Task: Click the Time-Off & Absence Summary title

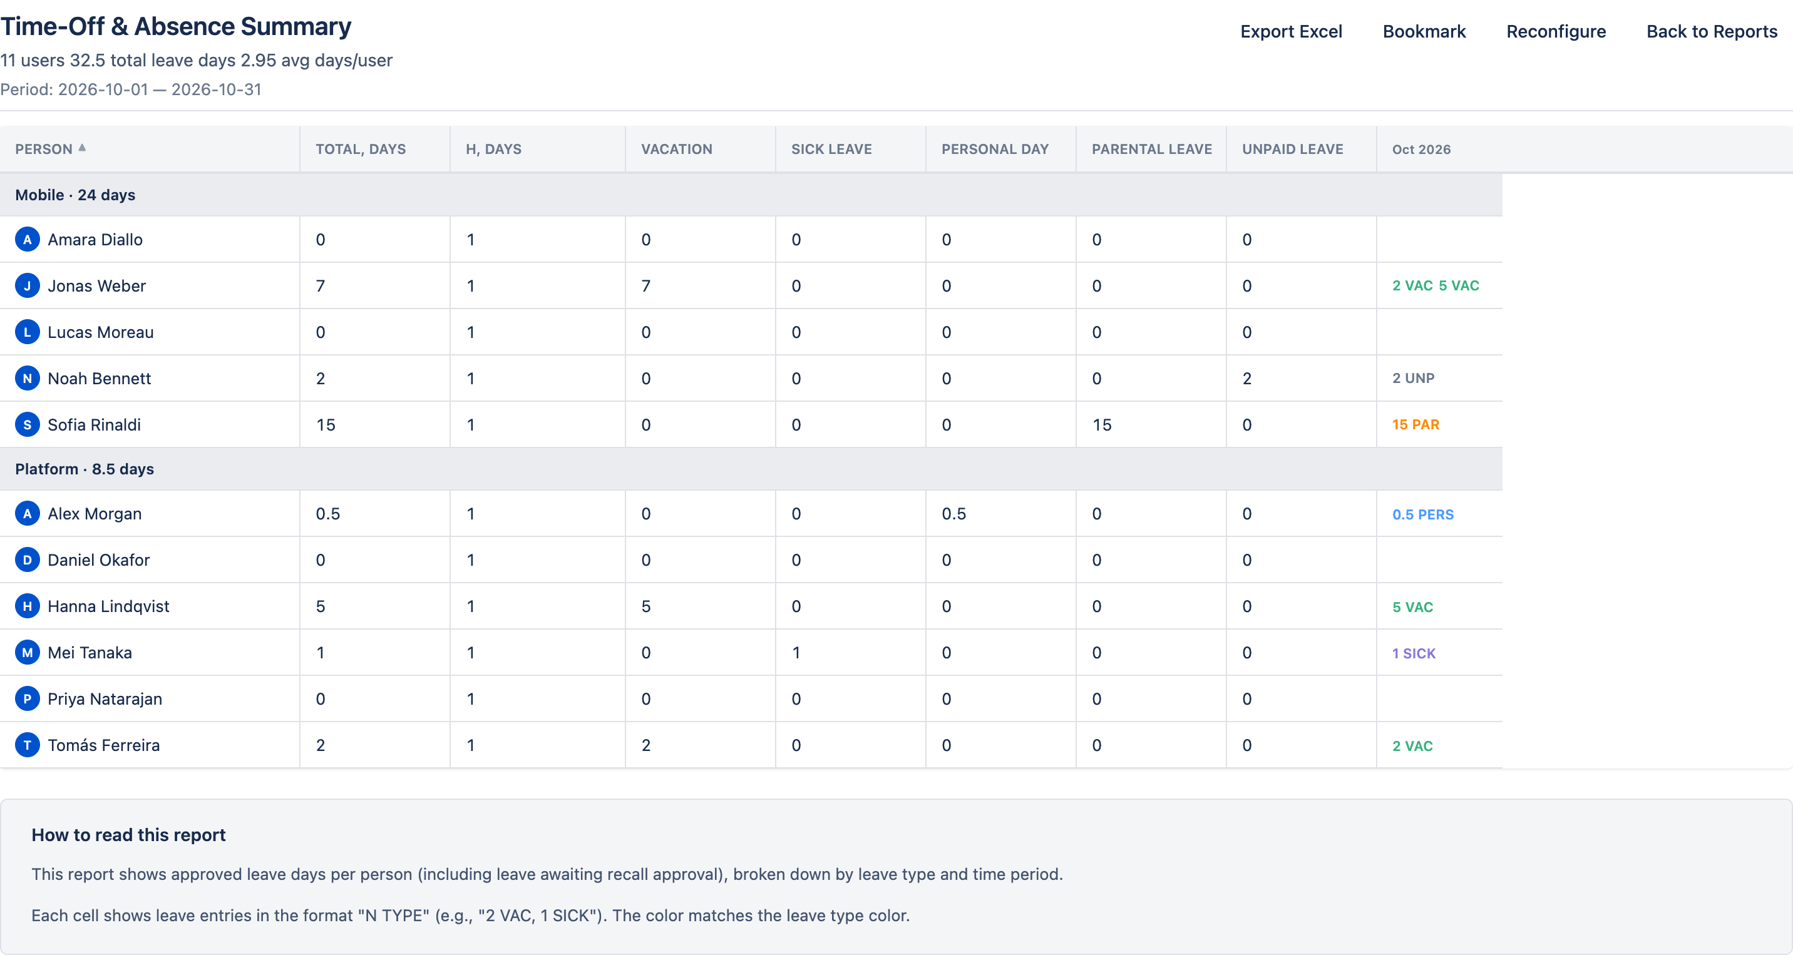Action: click(x=175, y=26)
